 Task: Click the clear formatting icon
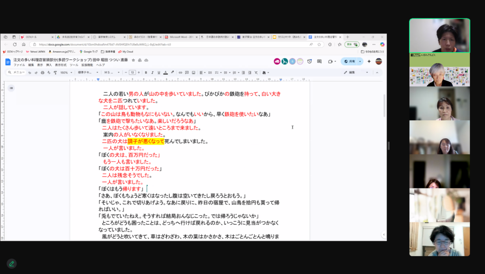click(x=256, y=72)
